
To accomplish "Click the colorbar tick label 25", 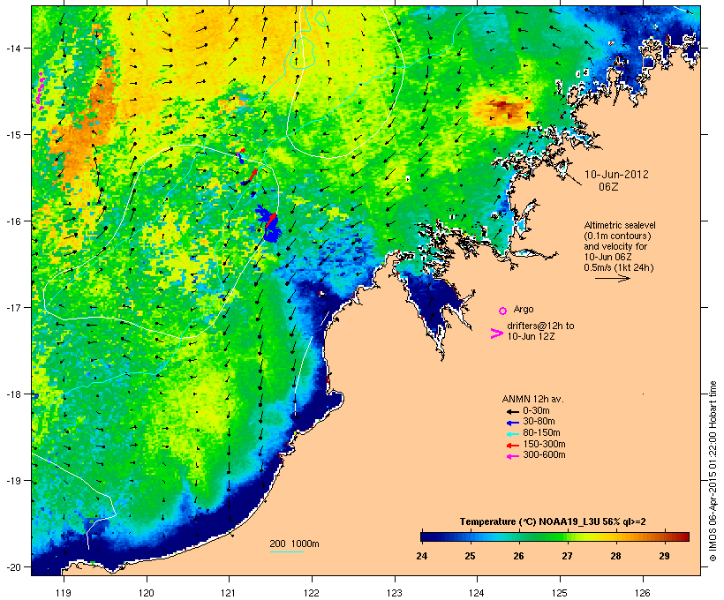I will [x=470, y=556].
